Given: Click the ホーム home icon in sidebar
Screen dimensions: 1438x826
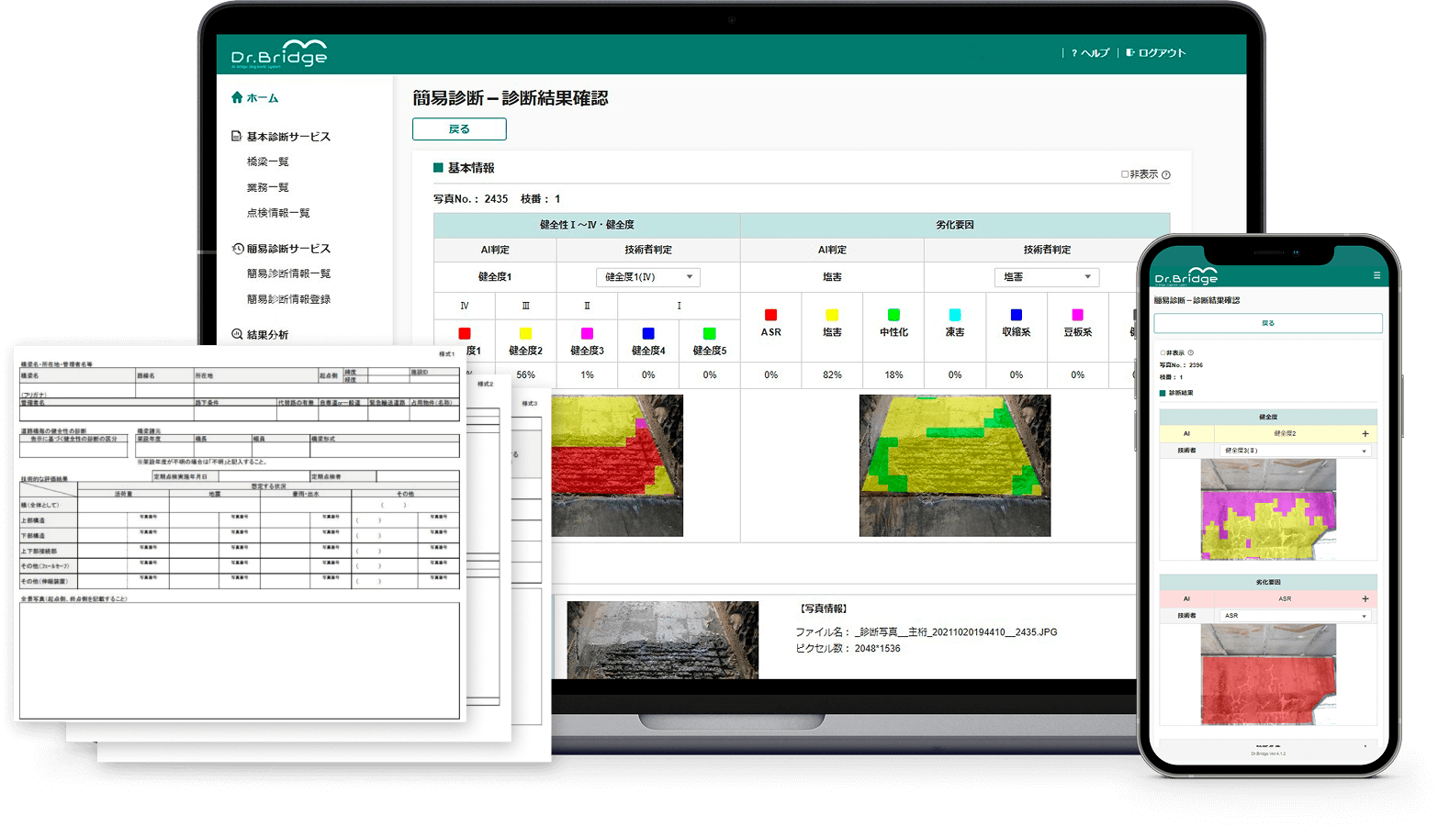Looking at the screenshot, I should pyautogui.click(x=237, y=96).
